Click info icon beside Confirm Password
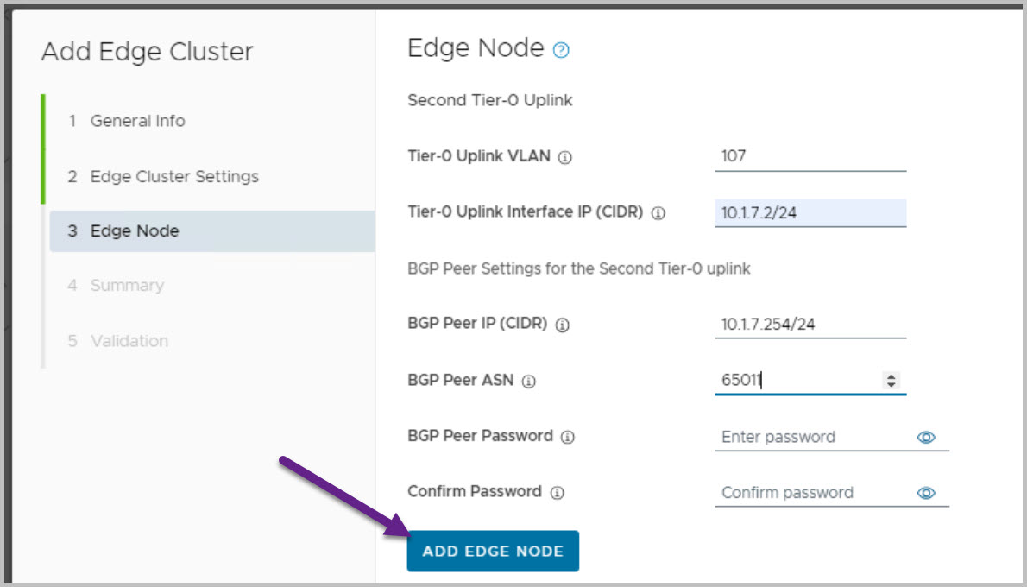Image resolution: width=1027 pixels, height=587 pixels. click(557, 493)
